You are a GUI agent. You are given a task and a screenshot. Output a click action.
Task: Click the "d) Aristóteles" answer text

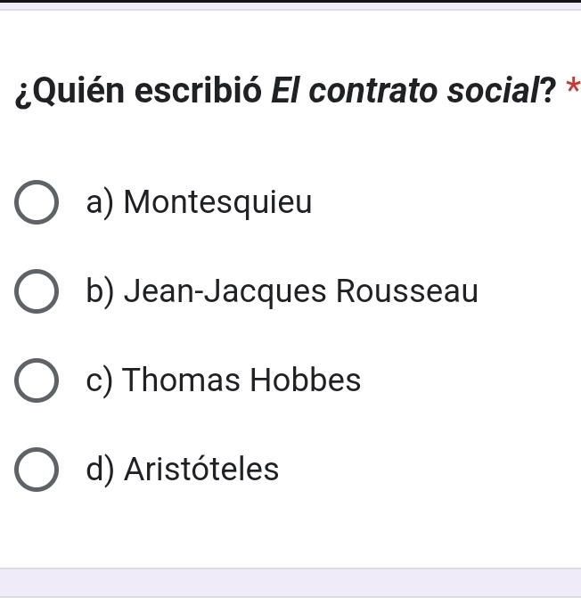[184, 469]
